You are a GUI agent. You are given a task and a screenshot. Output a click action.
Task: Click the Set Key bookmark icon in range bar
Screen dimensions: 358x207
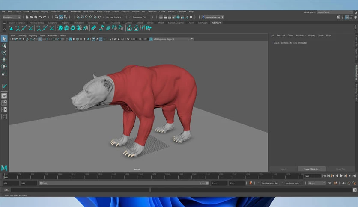click(251, 183)
